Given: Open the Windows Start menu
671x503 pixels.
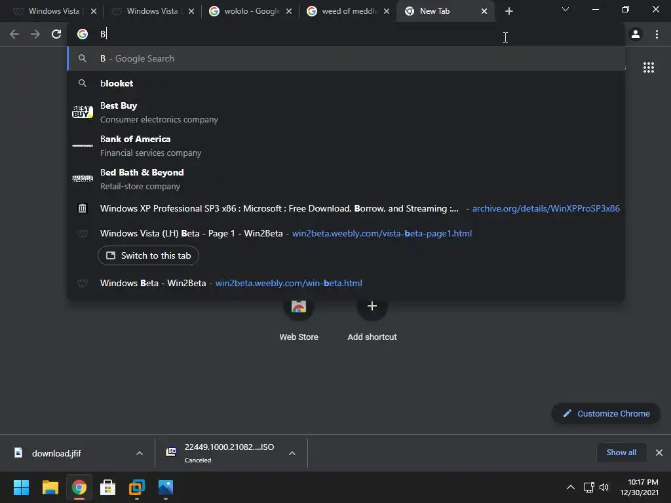Looking at the screenshot, I should pyautogui.click(x=21, y=487).
